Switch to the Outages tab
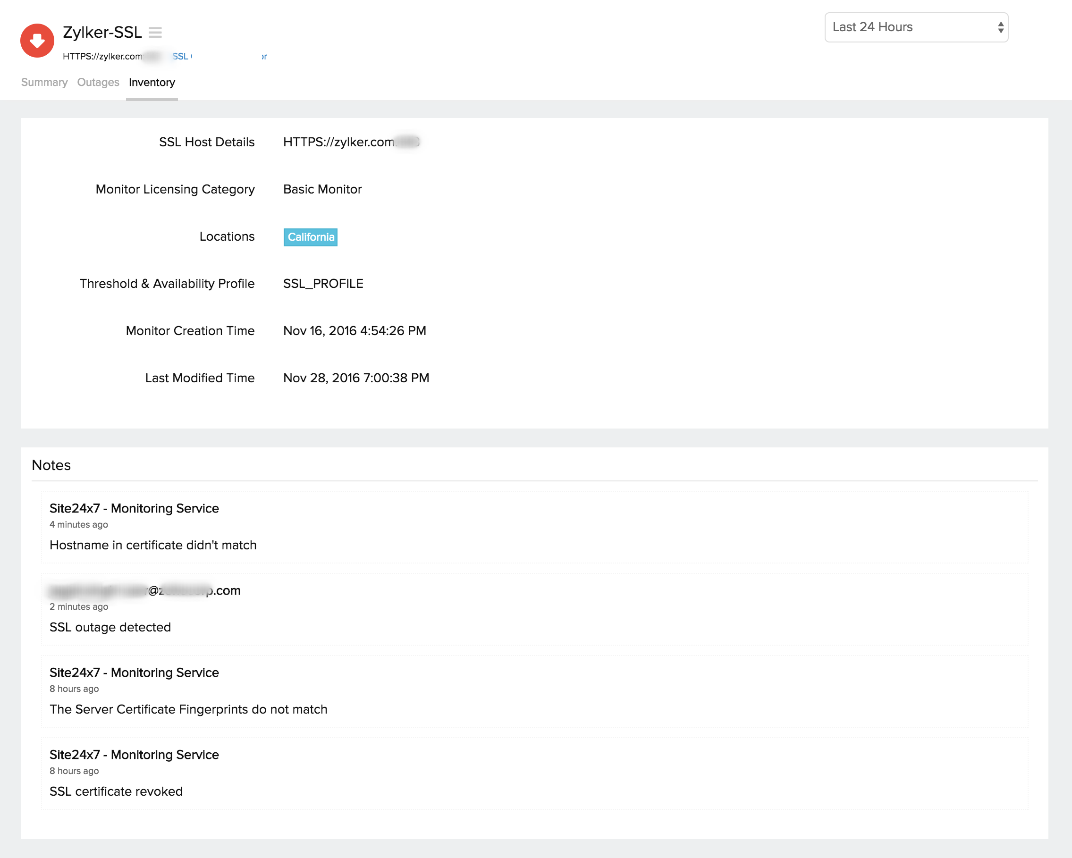Viewport: 1072px width, 858px height. [98, 83]
